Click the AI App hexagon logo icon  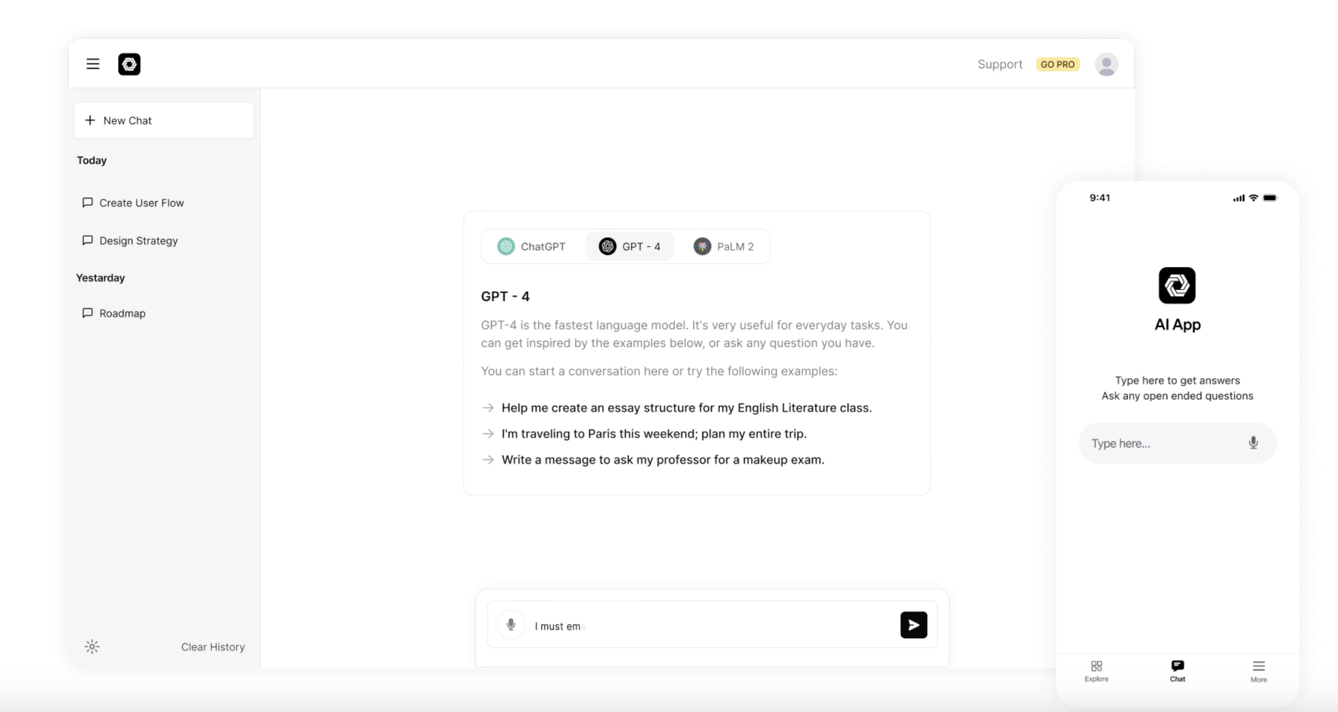(1177, 285)
